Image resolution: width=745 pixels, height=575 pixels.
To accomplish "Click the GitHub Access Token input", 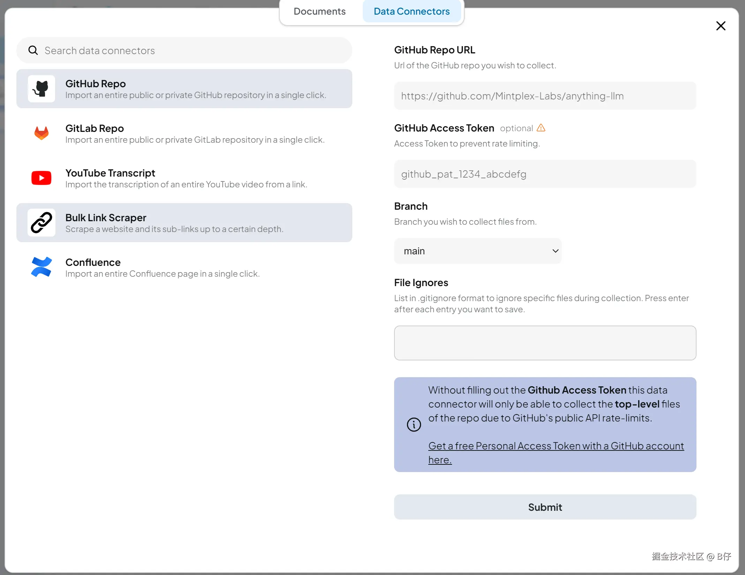I will coord(545,174).
